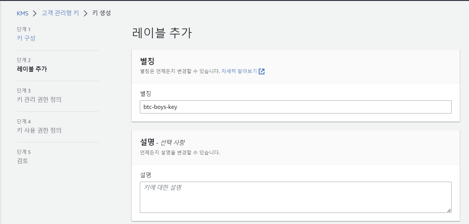Click the 별칭 label above the alias field

(x=146, y=93)
